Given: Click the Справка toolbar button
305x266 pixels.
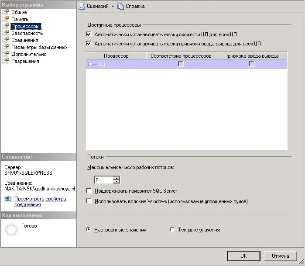Looking at the screenshot, I should (131, 6).
